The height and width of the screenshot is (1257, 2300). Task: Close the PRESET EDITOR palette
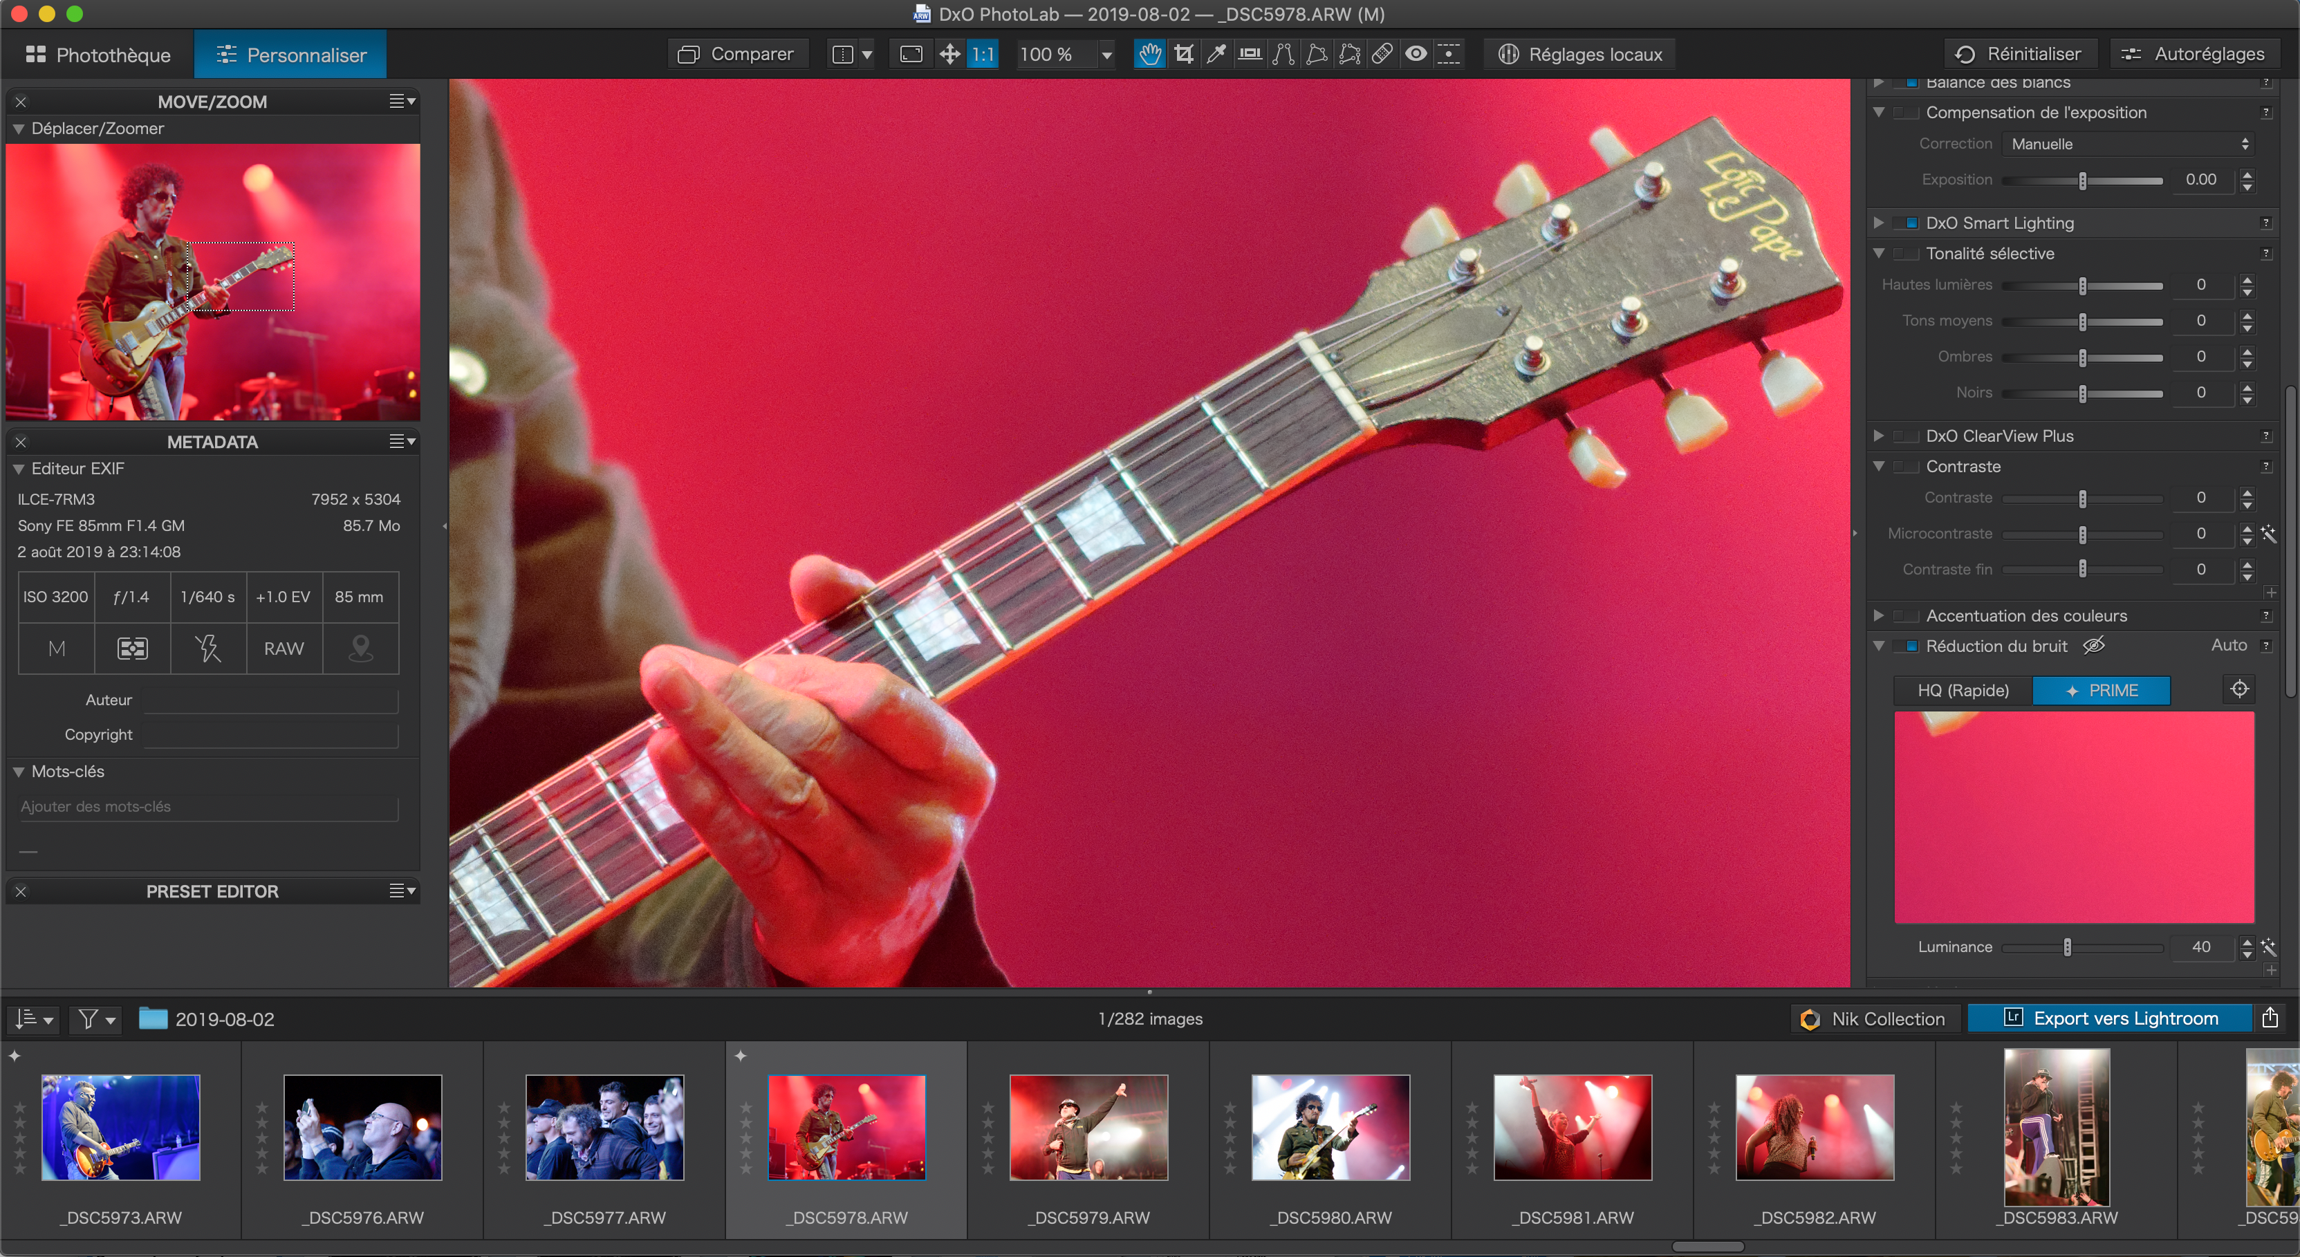coord(21,891)
